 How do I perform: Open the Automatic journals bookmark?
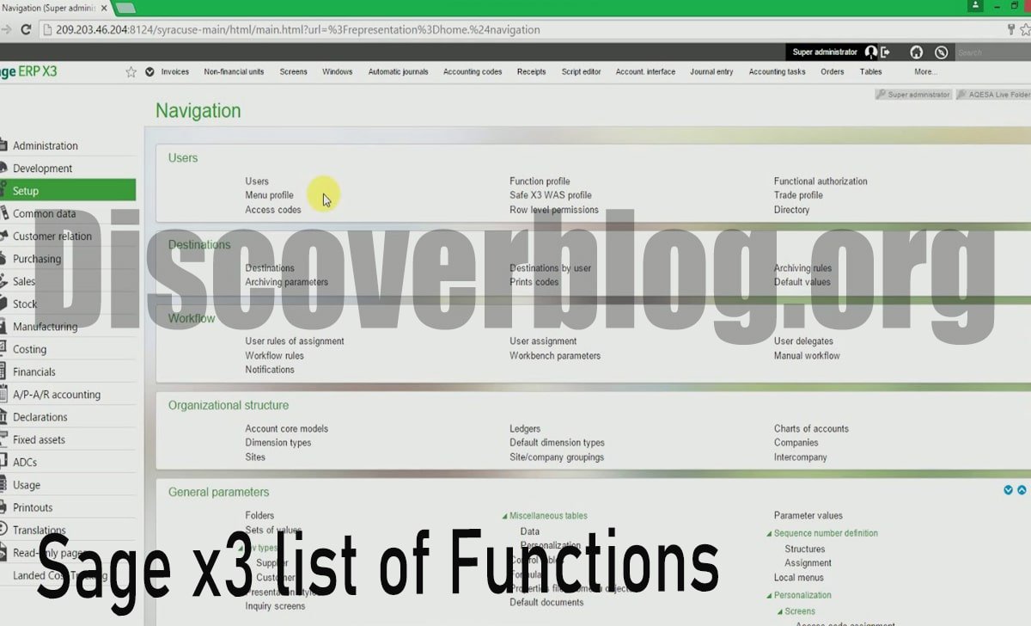(398, 72)
